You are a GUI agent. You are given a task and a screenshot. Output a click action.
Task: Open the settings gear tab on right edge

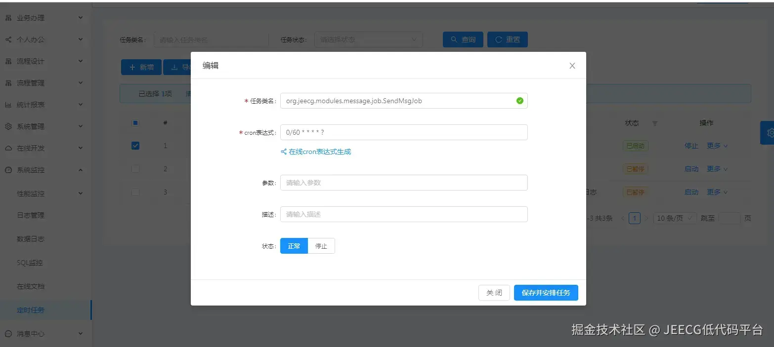(x=768, y=132)
